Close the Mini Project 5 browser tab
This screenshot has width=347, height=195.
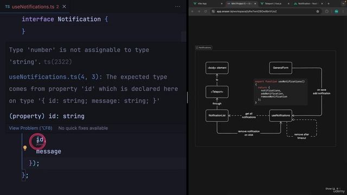coord(255,4)
